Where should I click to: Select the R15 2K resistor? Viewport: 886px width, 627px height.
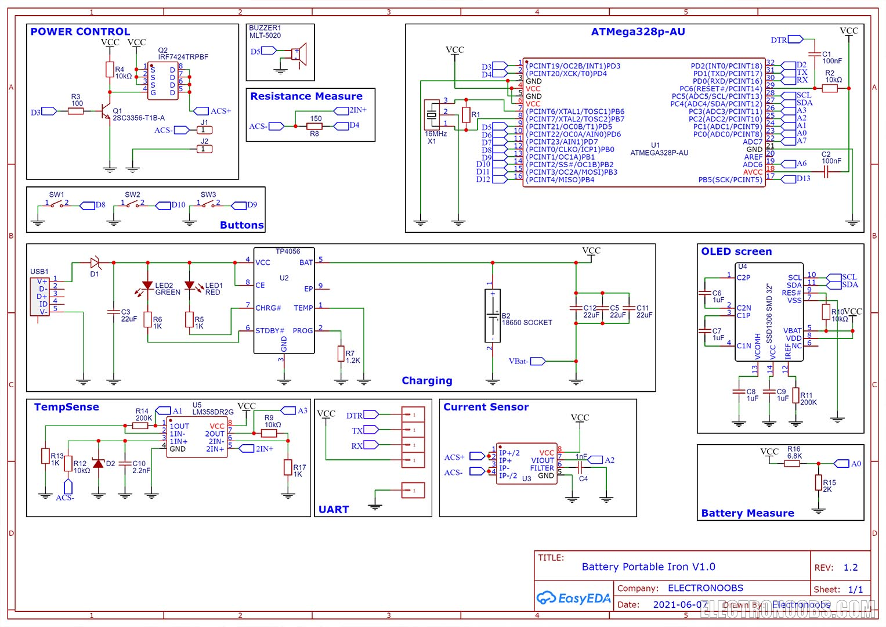point(819,482)
